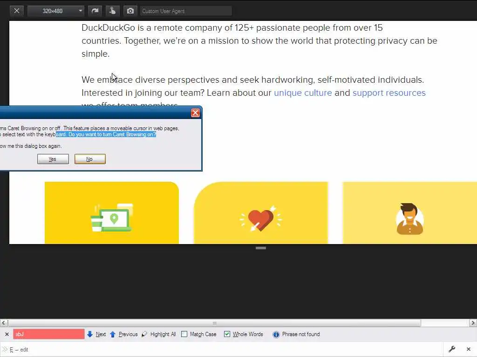
Task: Click the DuckDuckGo remote company paragraph
Action: (259, 41)
